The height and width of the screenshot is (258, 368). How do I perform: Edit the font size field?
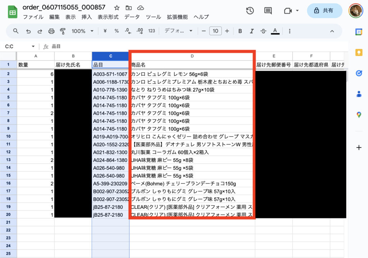tap(215, 31)
